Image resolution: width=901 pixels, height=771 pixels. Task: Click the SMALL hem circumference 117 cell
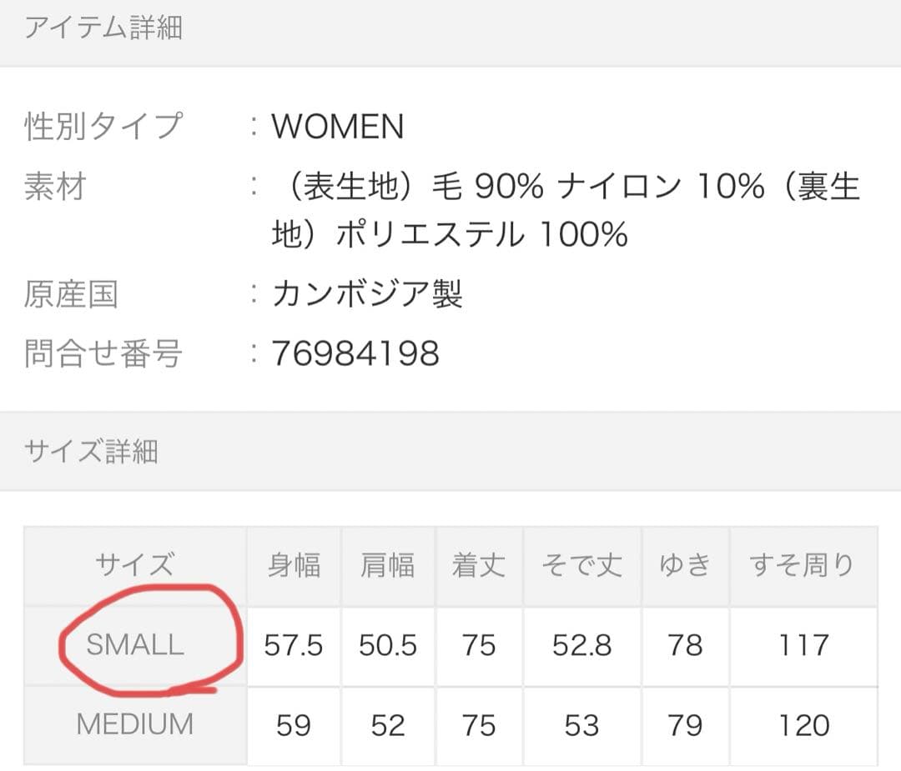(803, 645)
